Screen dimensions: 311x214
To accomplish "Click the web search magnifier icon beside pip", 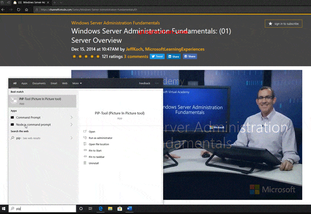I will coord(13,138).
